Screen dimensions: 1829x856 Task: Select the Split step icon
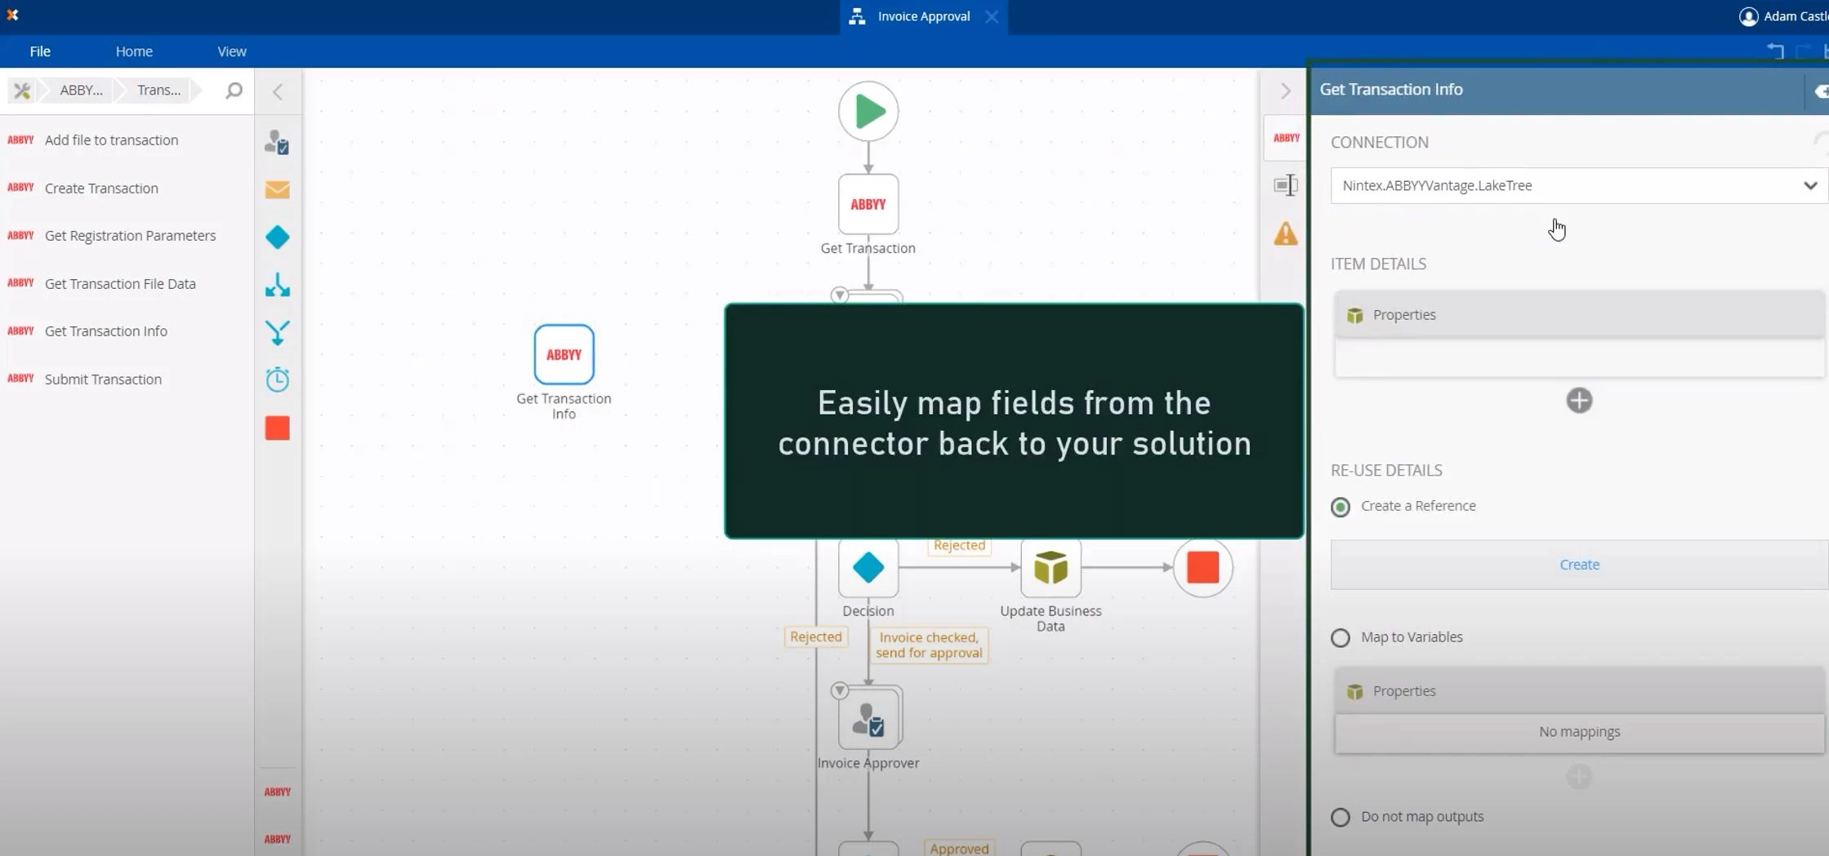[278, 285]
